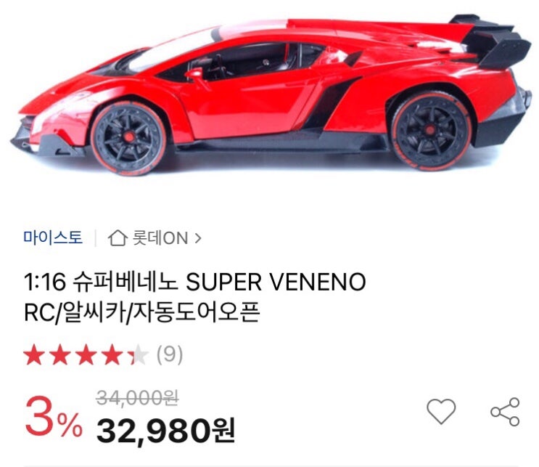
Task: Click the RC/알씨카/자동도어오픈 title line
Action: (x=141, y=312)
